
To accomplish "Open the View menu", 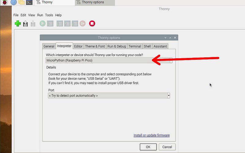I will coord(32,15).
